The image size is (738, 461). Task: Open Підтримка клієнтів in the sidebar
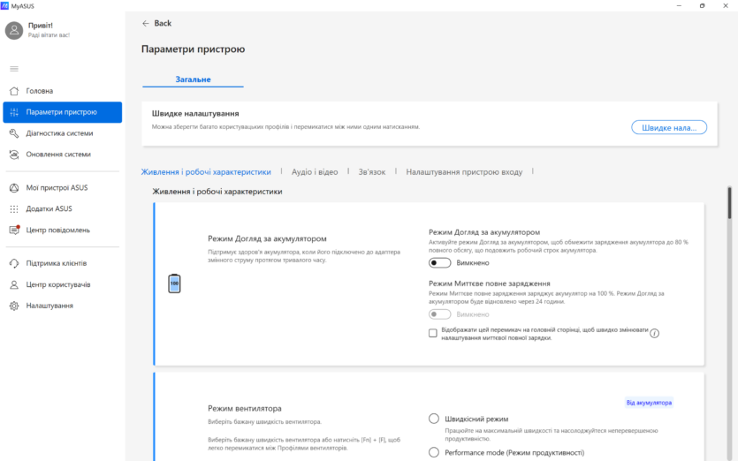coord(62,263)
